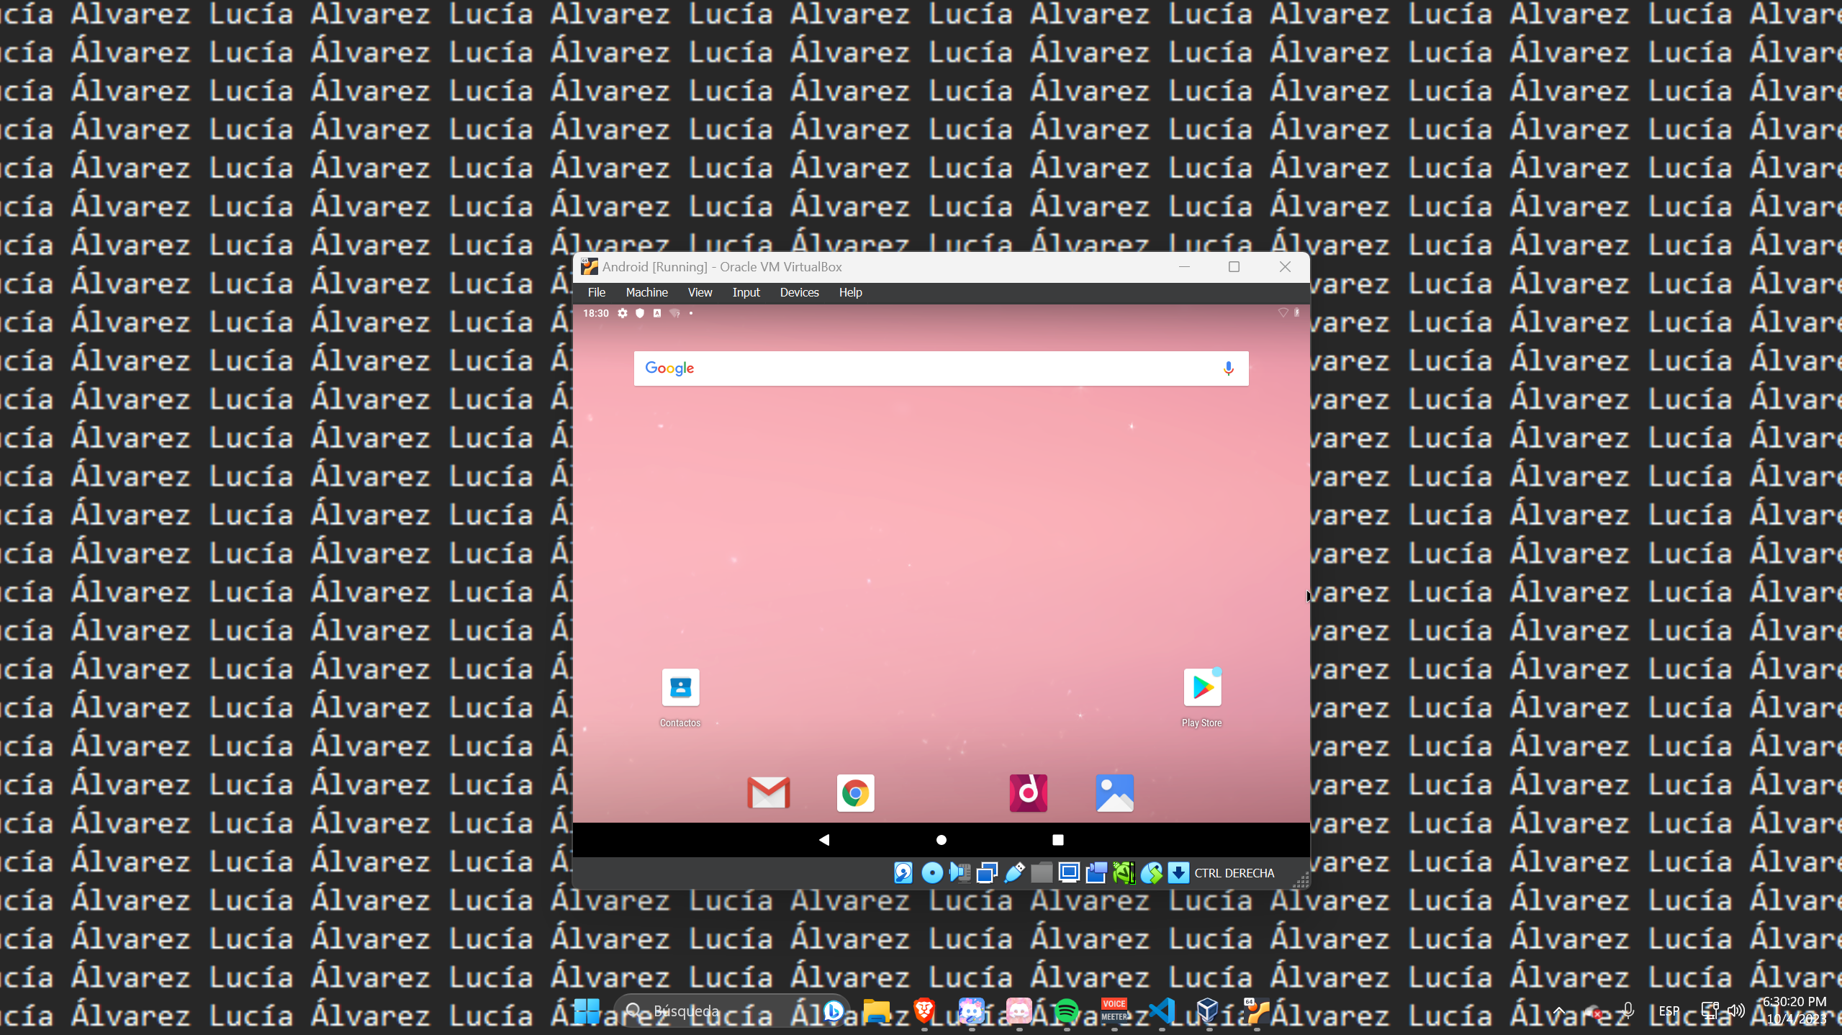Toggle recording via the video capture status icon
Viewport: 1842px width, 1035px height.
click(1096, 872)
